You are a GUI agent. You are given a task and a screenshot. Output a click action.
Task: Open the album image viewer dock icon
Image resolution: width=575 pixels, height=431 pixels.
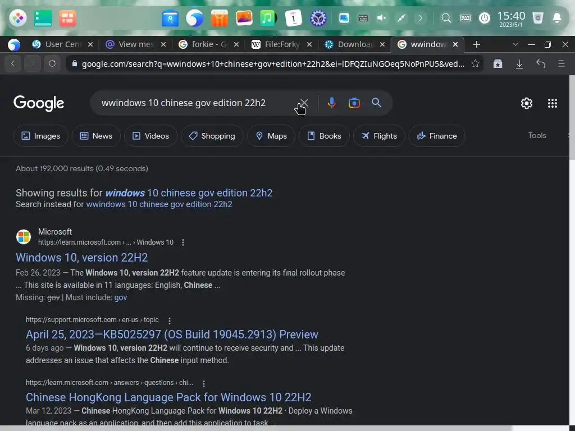pyautogui.click(x=244, y=18)
